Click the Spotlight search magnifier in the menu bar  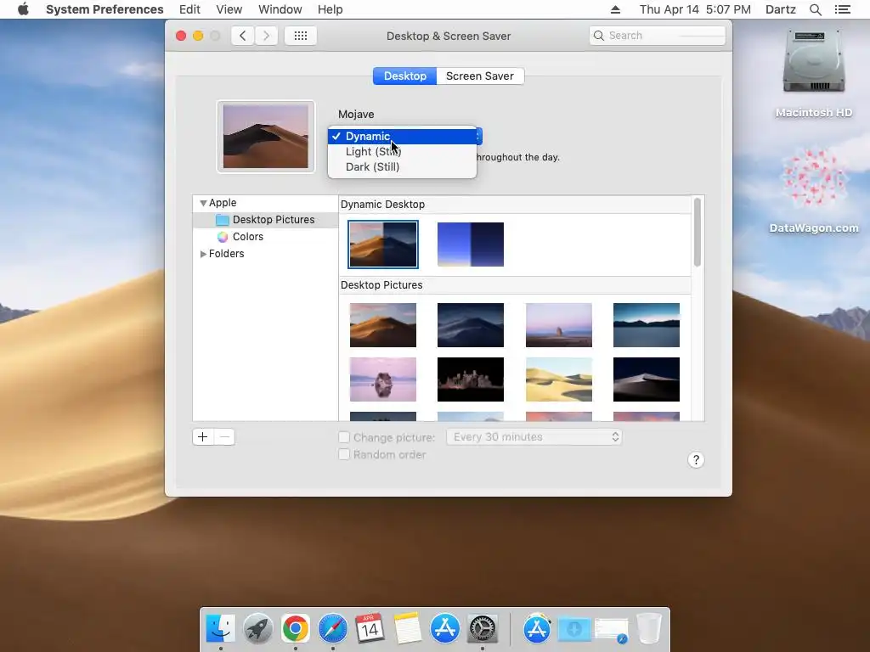[x=815, y=9]
